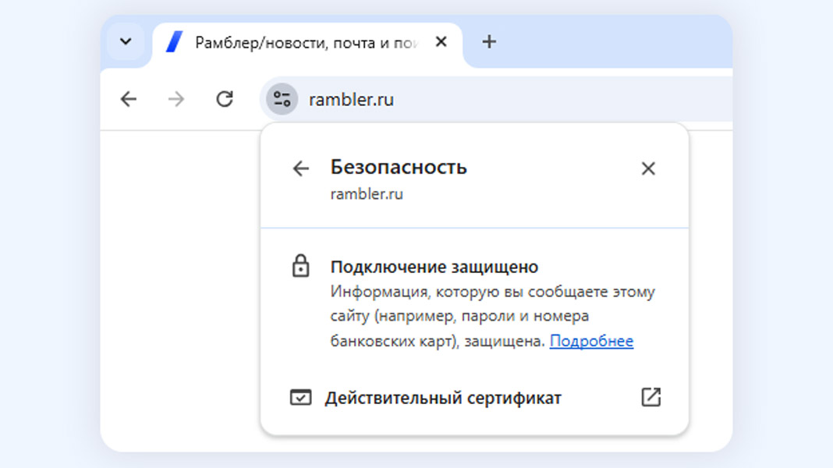Open Действительный сертификат details
833x468 pixels.
click(474, 397)
